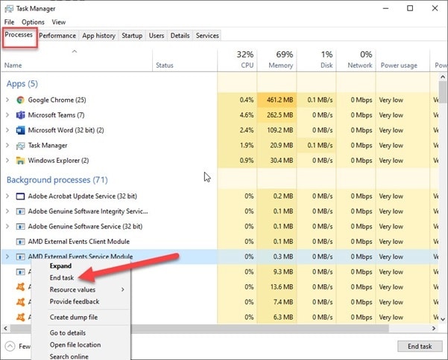
Task: Click the AMD External Events Service Module icon
Action: coord(20,257)
